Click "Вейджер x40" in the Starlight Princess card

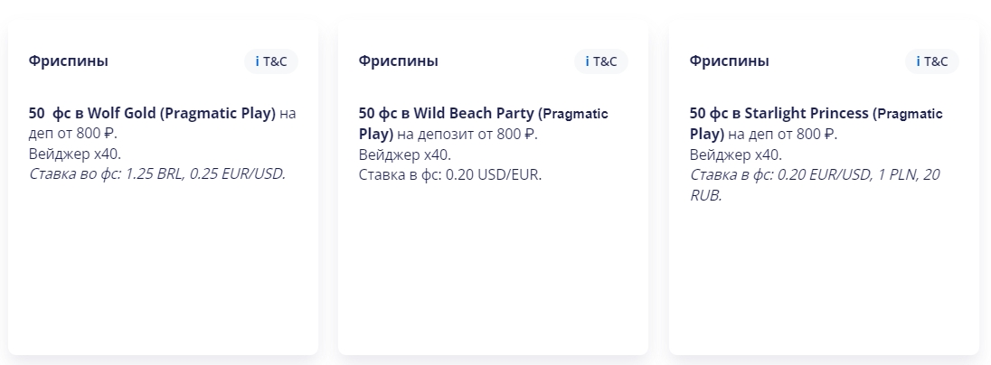click(735, 154)
